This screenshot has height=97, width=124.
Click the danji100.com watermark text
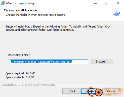tap(113, 94)
